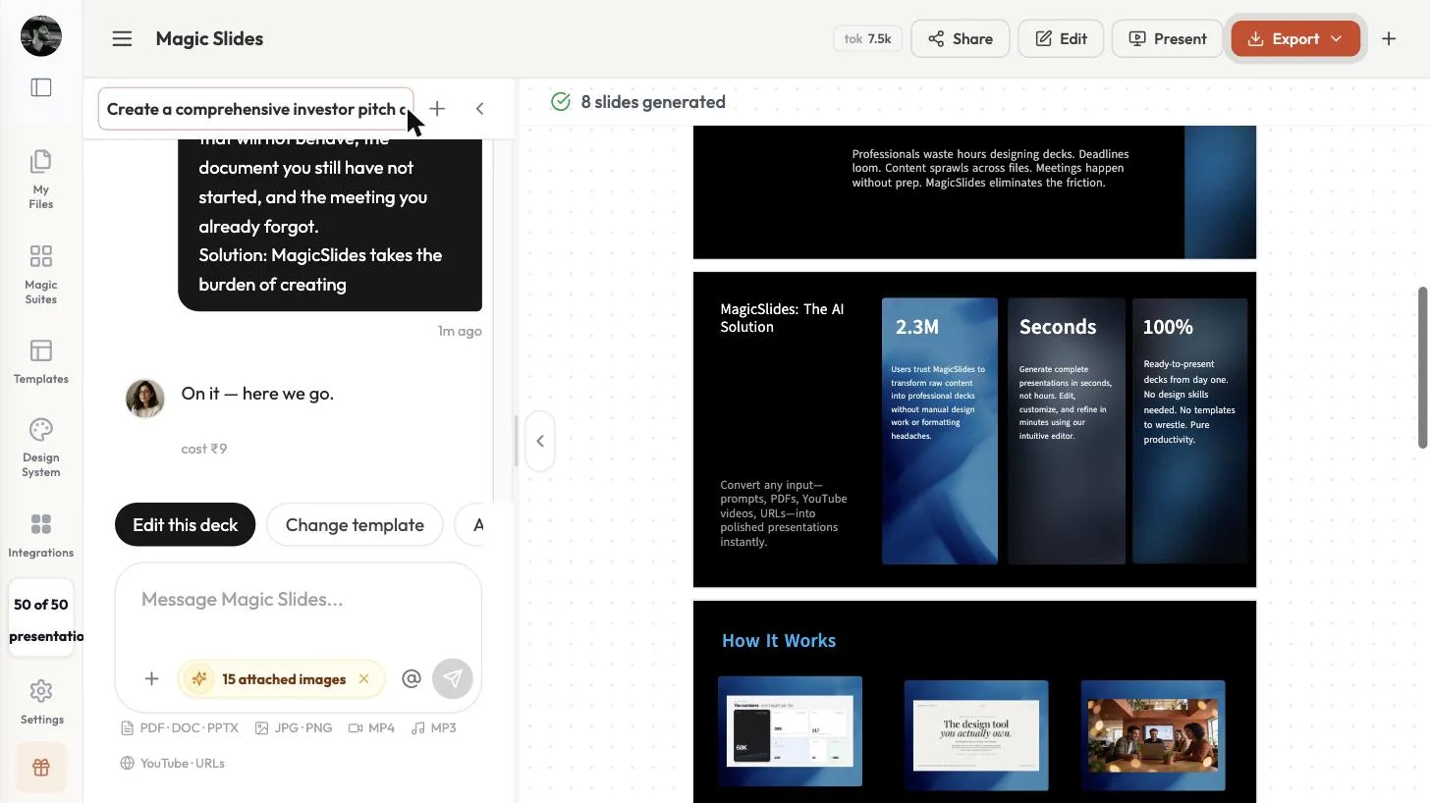Click the add attachment plus icon
Viewport: 1430px width, 803px height.
coord(151,679)
